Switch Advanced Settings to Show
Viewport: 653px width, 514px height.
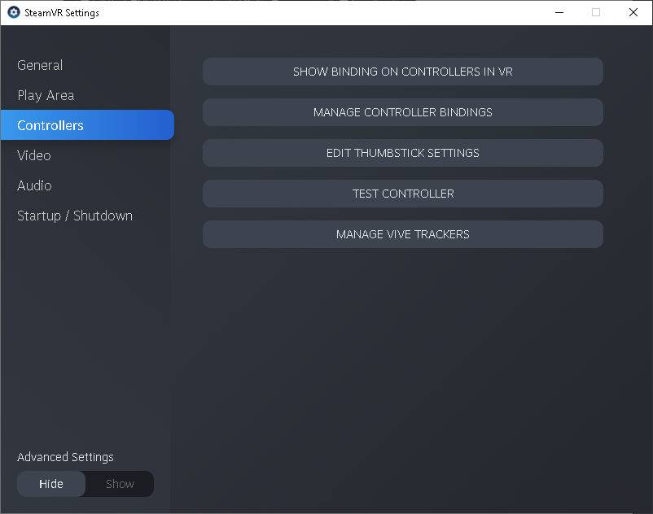(x=120, y=484)
